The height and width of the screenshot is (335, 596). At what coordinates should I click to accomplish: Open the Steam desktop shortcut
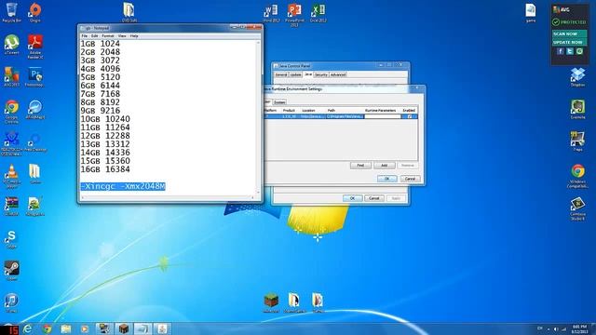click(x=12, y=271)
